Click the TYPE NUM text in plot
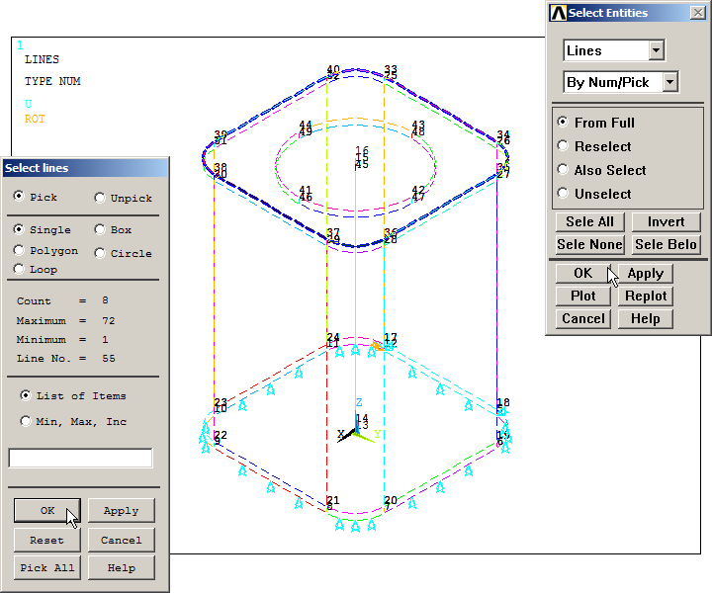The height and width of the screenshot is (593, 712). click(x=52, y=81)
